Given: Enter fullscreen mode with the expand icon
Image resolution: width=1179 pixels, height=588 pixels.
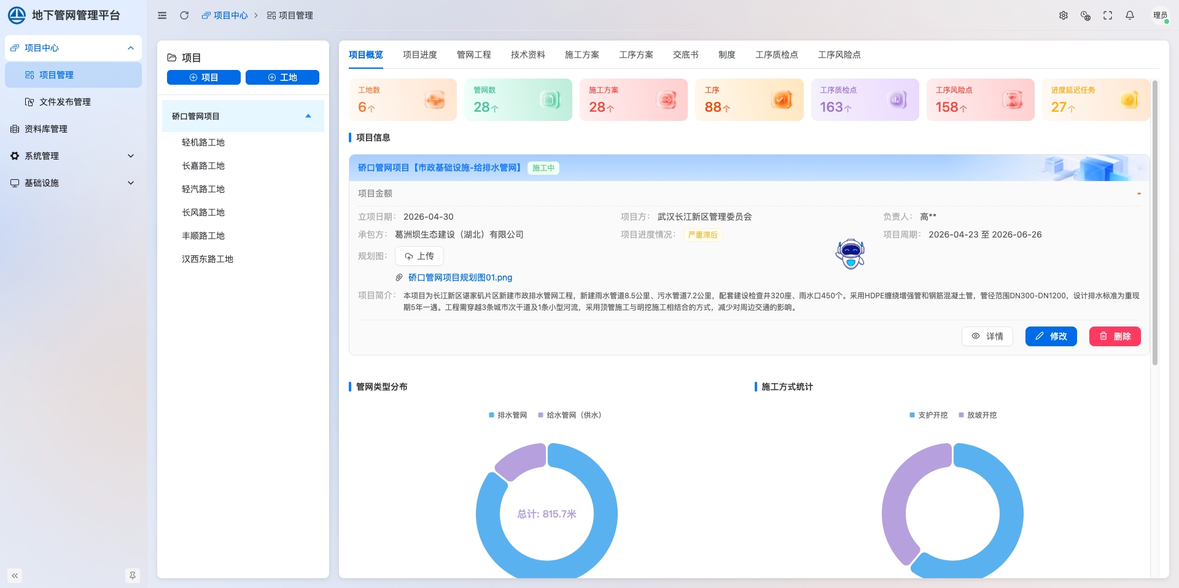Looking at the screenshot, I should tap(1108, 15).
